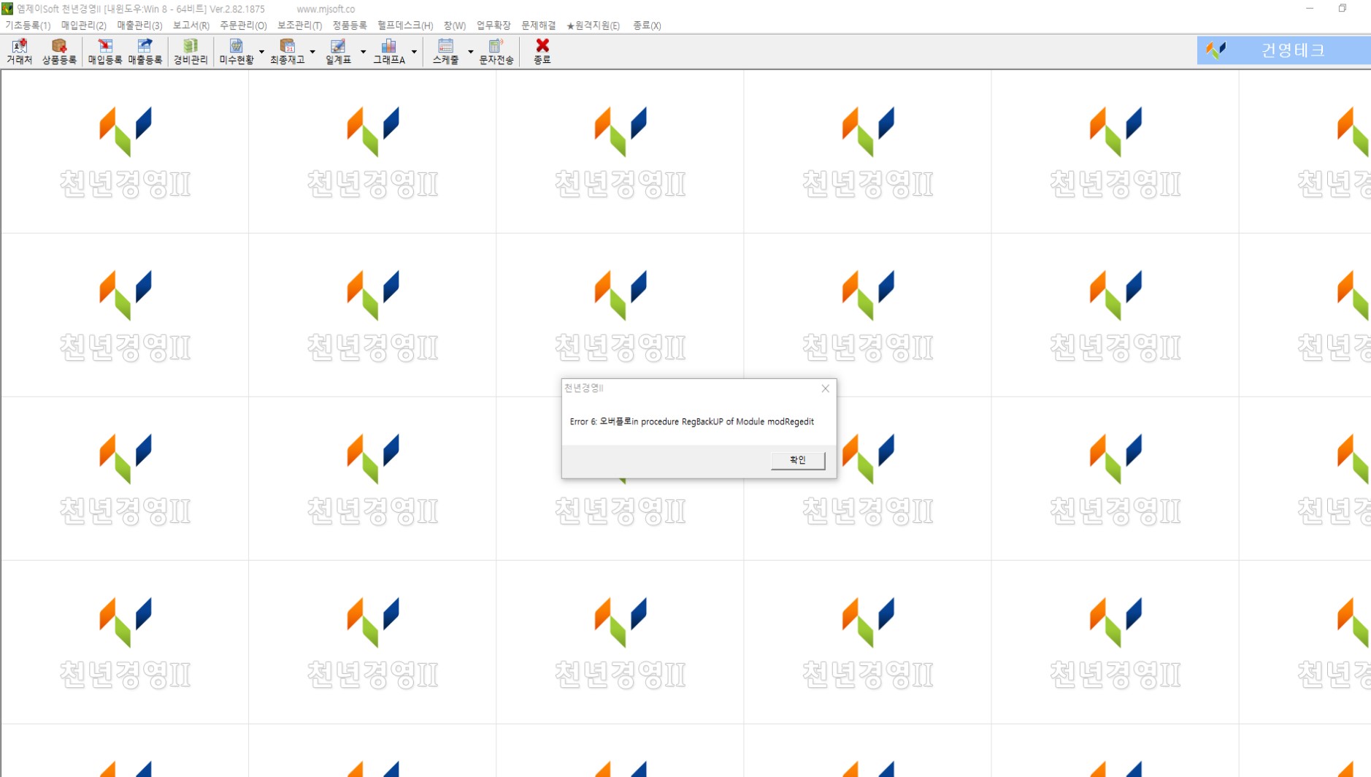The image size is (1371, 777).
Task: Open the 업무확장 menu
Action: point(494,26)
